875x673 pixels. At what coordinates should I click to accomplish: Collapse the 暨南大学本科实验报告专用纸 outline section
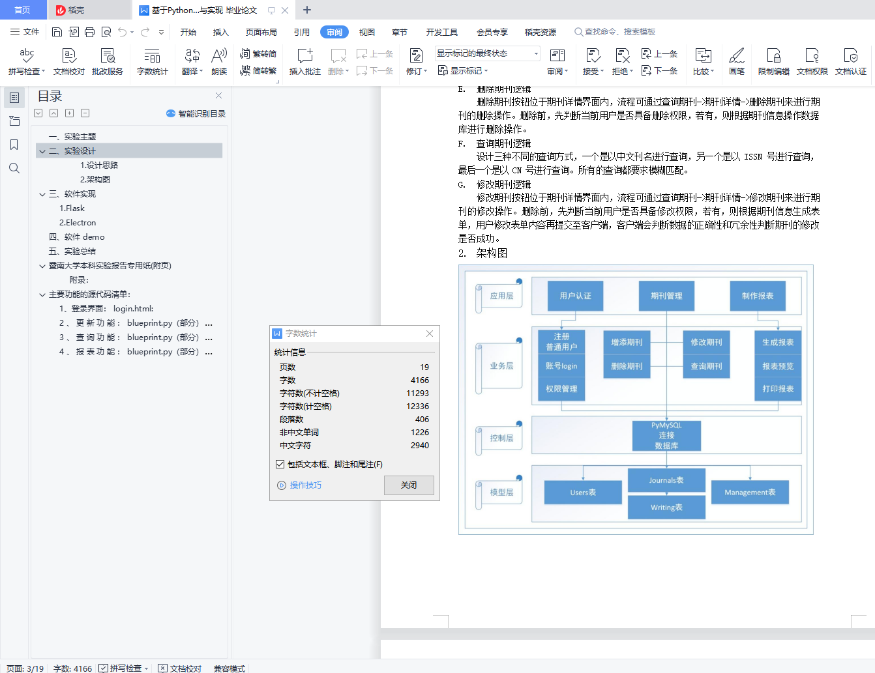point(42,266)
